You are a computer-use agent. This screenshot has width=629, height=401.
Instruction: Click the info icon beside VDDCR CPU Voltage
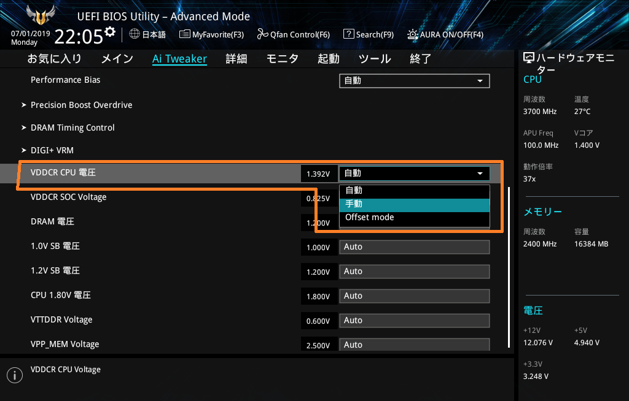15,375
